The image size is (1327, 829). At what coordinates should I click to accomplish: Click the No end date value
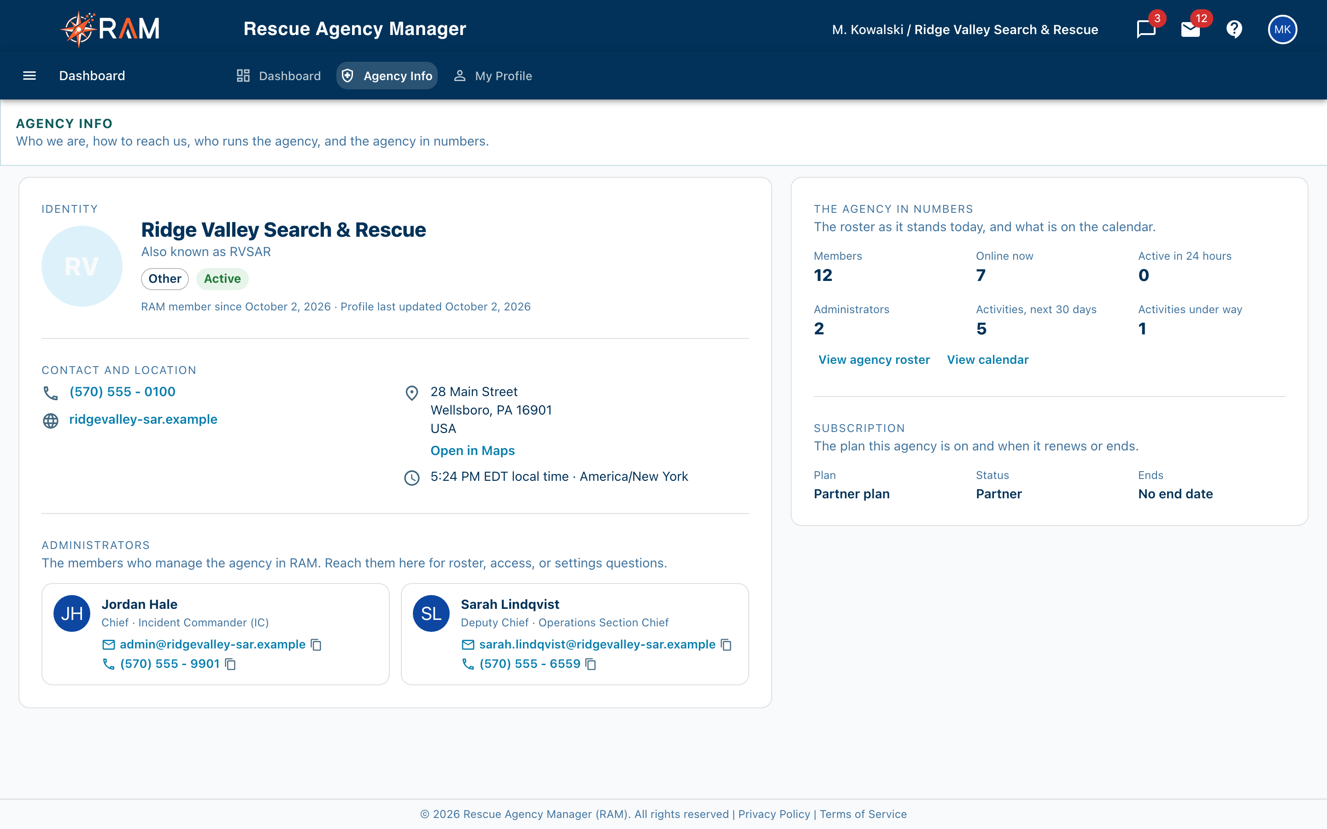1175,494
